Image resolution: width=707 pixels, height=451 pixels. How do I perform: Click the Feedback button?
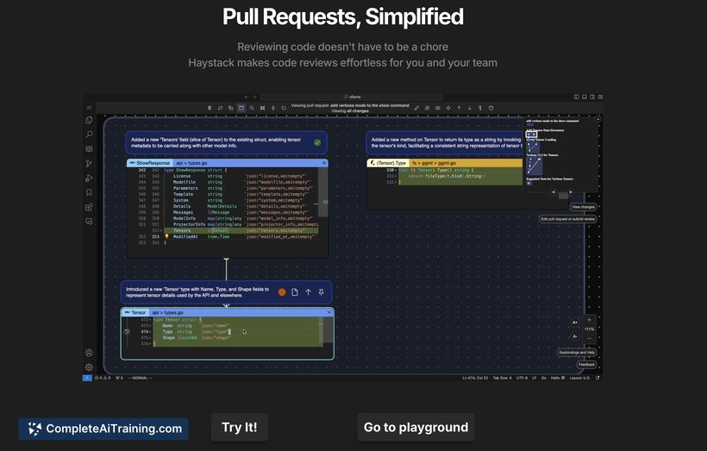click(x=586, y=365)
